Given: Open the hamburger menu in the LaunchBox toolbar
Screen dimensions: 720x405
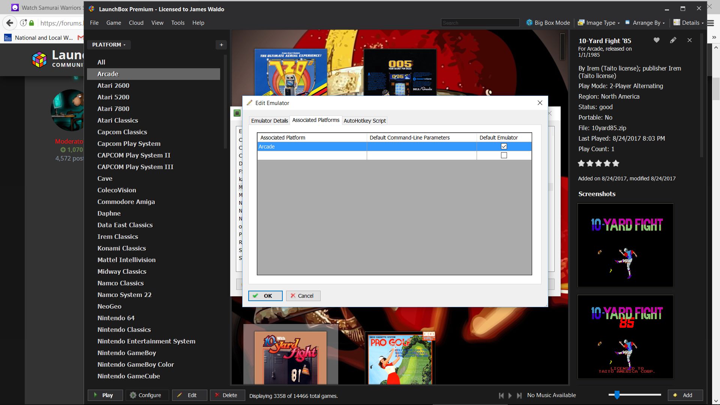Looking at the screenshot, I should 711,23.
